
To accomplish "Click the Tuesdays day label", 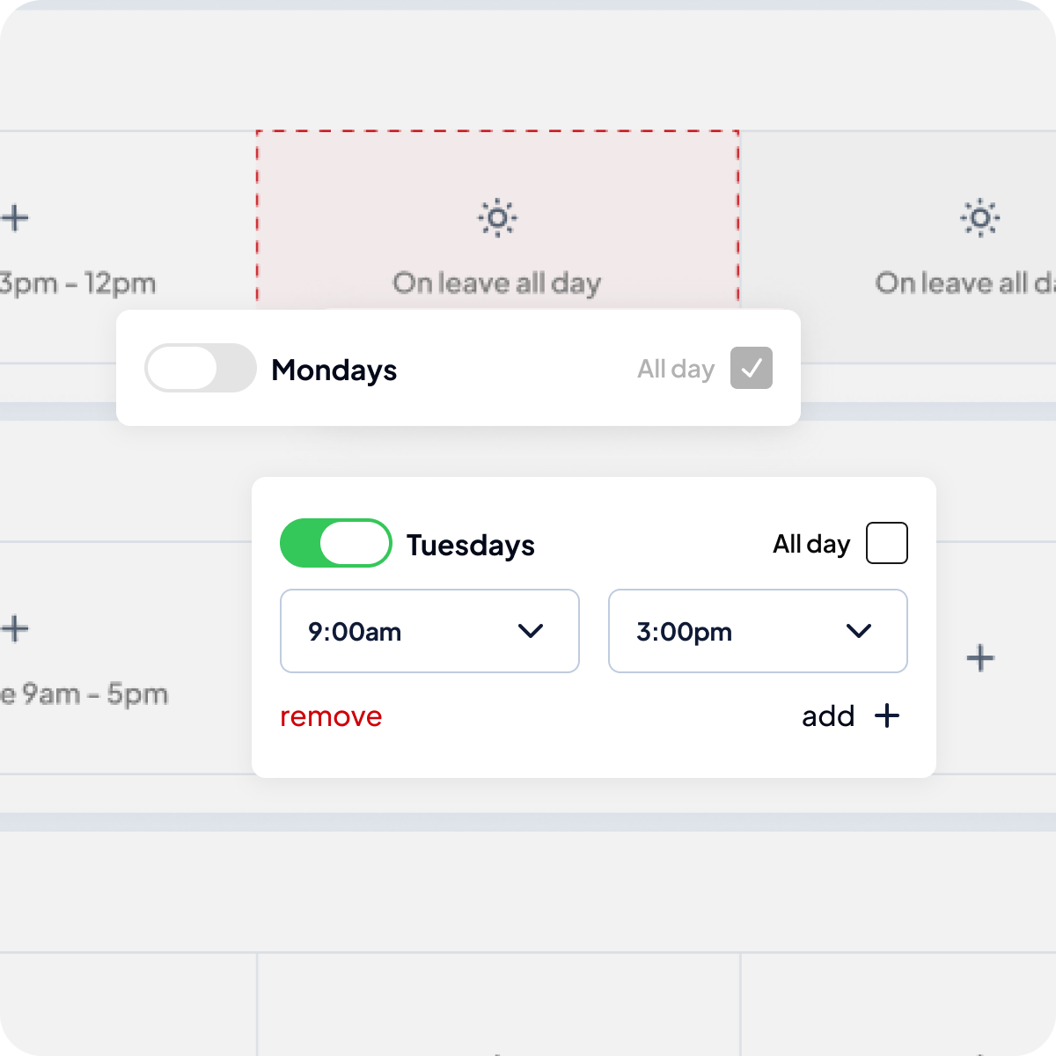I will pos(470,546).
